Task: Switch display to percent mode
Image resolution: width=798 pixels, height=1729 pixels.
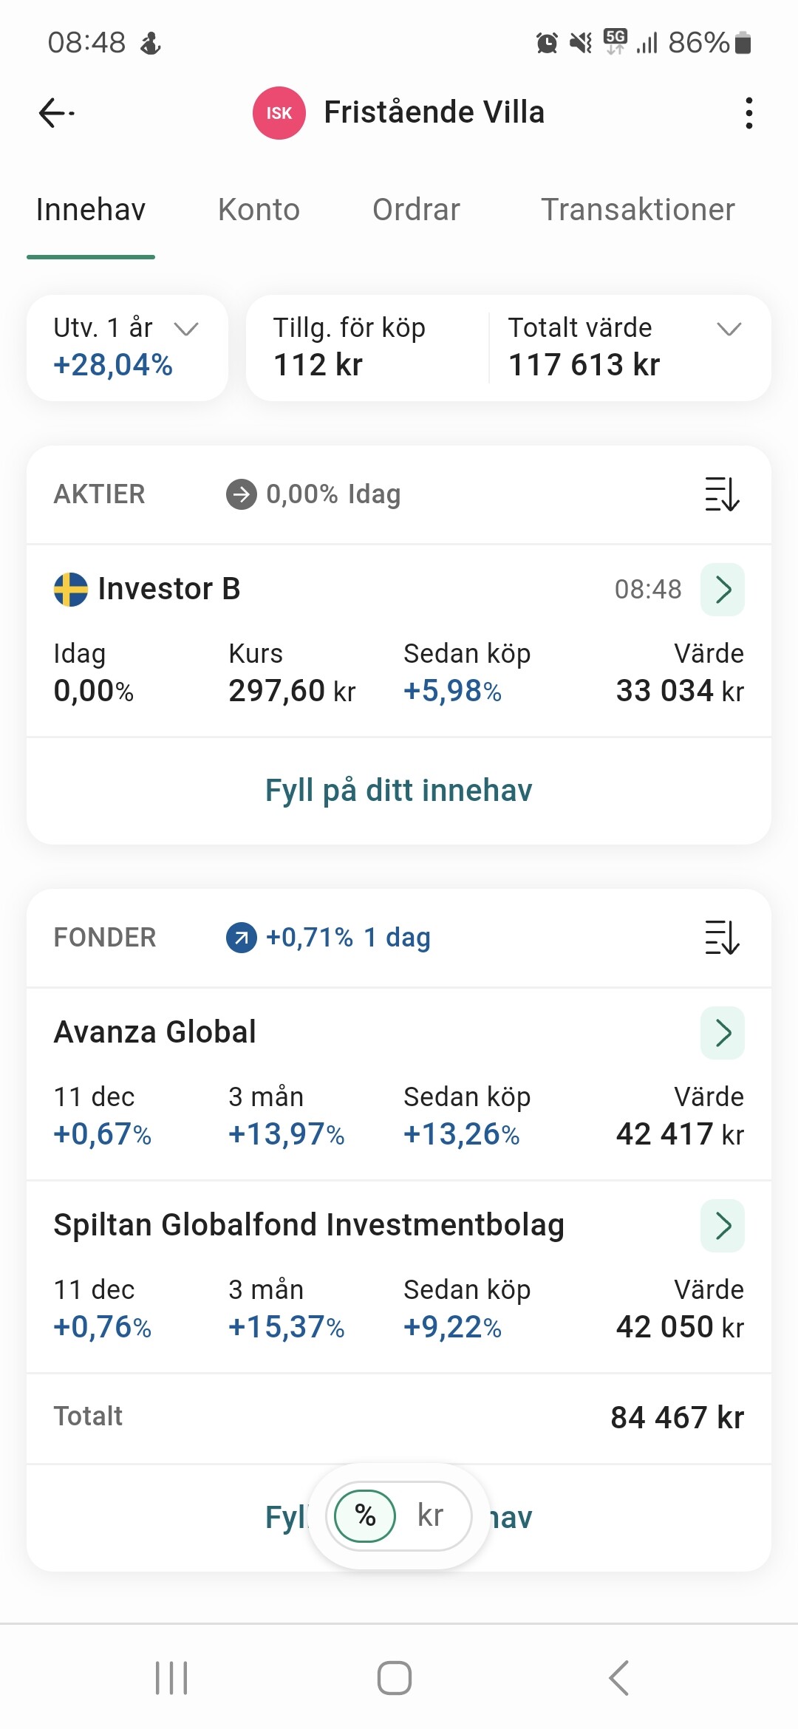Action: 366,1515
